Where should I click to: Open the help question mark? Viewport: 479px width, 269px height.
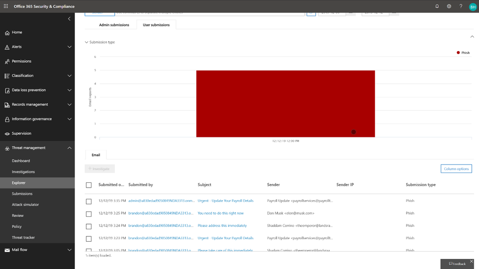[x=461, y=6]
